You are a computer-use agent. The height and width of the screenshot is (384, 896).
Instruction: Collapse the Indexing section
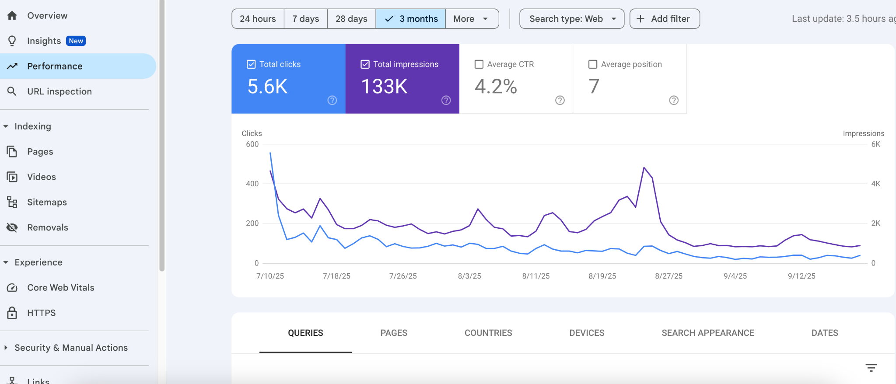pyautogui.click(x=6, y=126)
